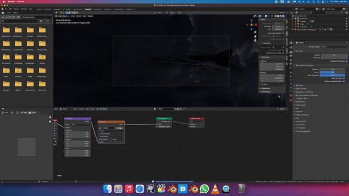Screen dimensions: 349x196
Task: Click the node editor zoom icon
Action: [x=50, y=118]
